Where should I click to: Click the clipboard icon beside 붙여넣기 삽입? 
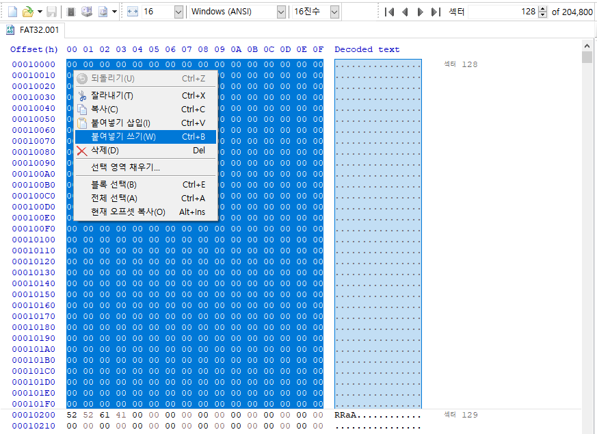pyautogui.click(x=82, y=123)
